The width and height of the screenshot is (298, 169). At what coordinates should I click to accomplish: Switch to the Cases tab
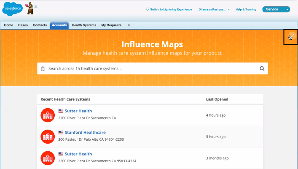tap(23, 25)
